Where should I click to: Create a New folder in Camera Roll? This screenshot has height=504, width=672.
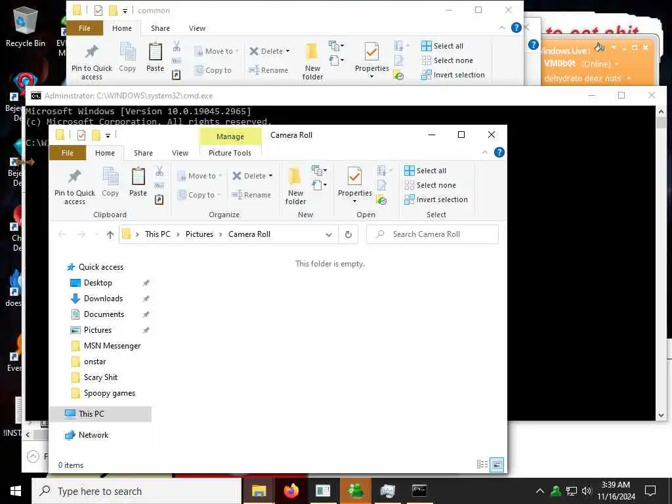click(295, 186)
